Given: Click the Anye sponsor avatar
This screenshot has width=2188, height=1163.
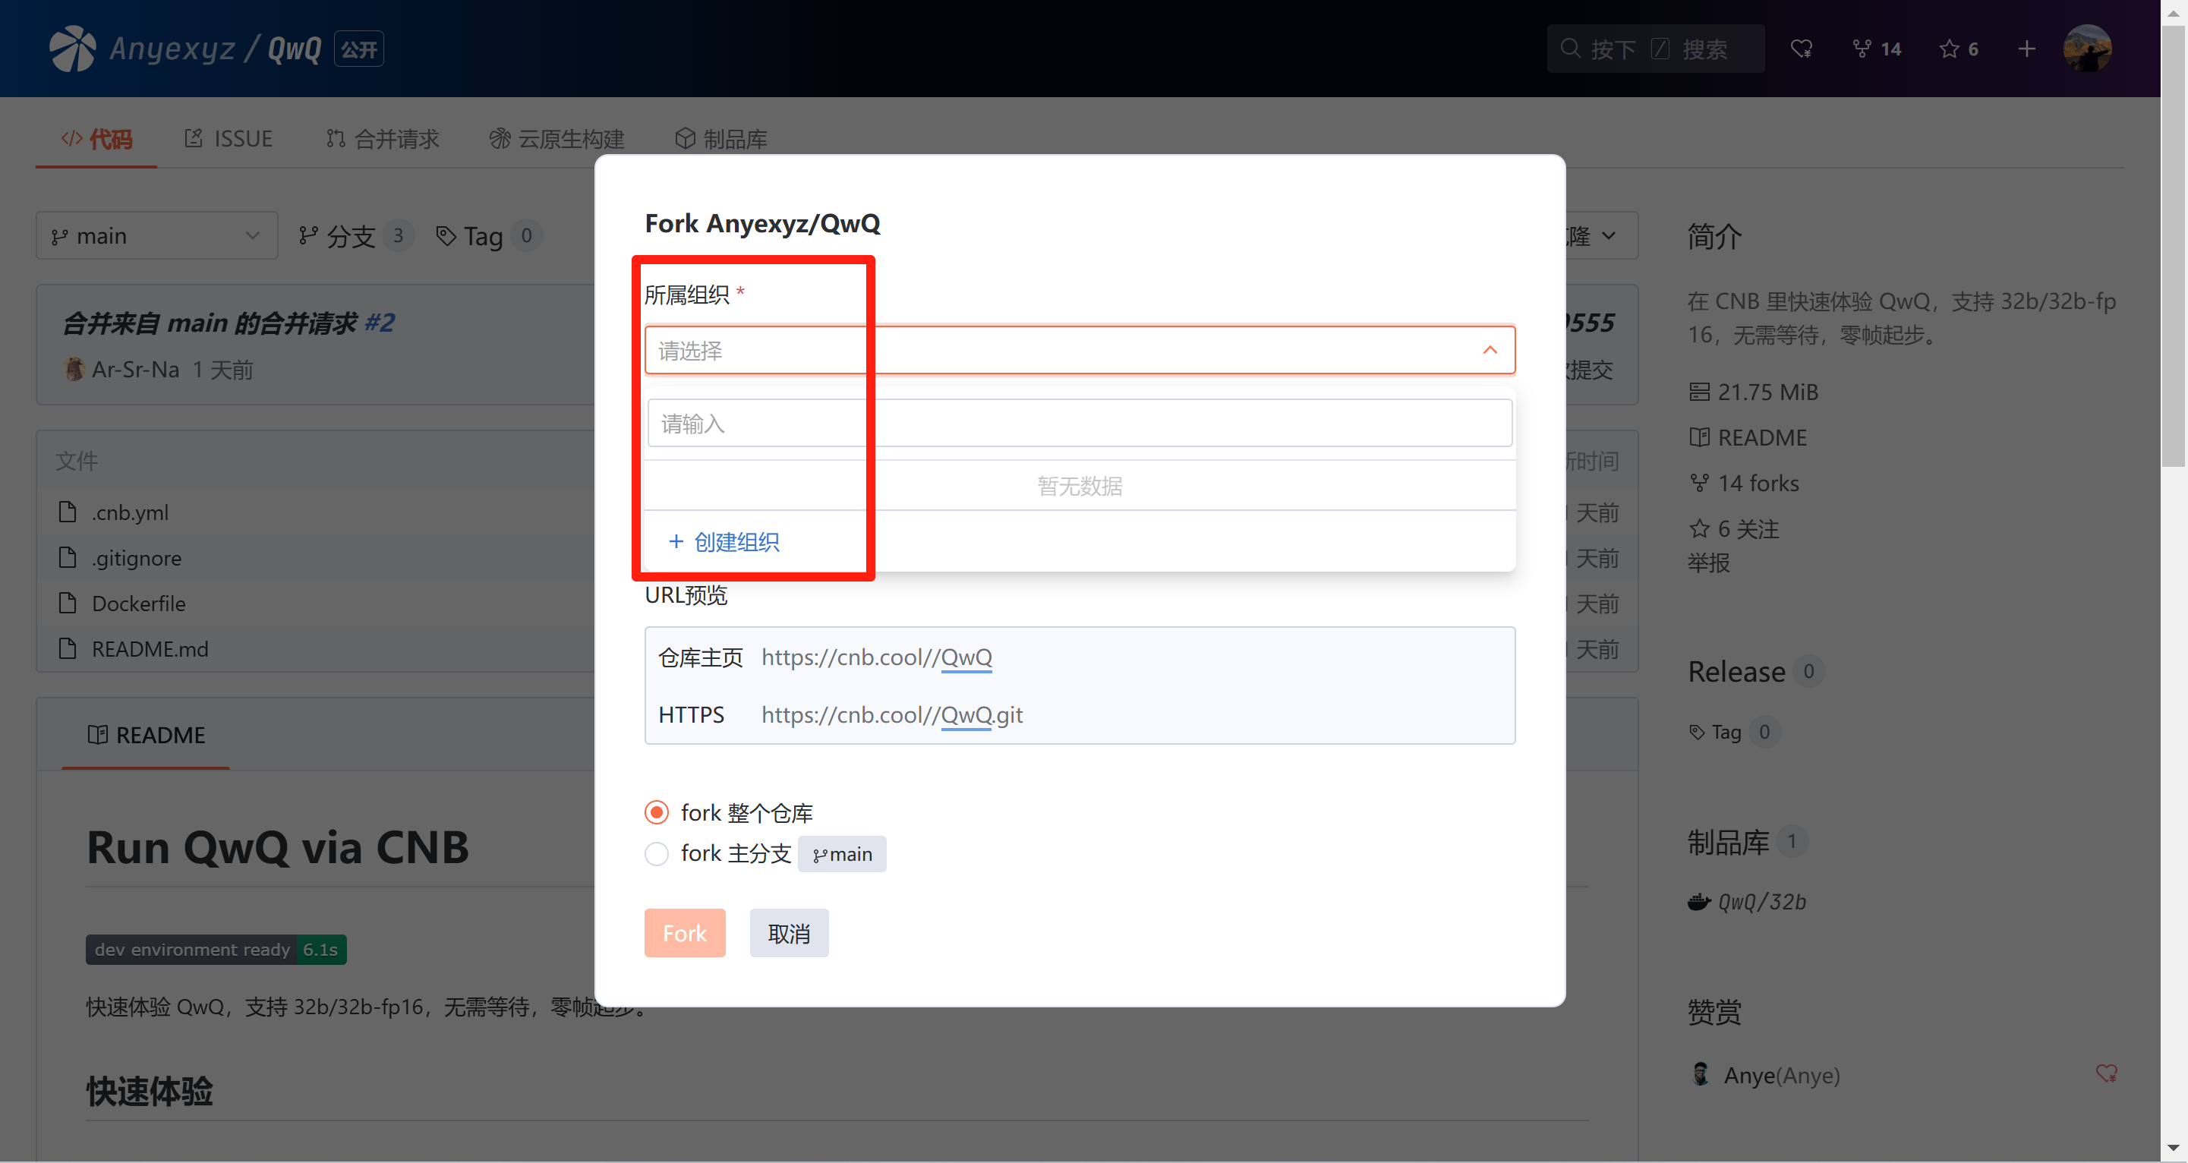Looking at the screenshot, I should [x=1701, y=1073].
